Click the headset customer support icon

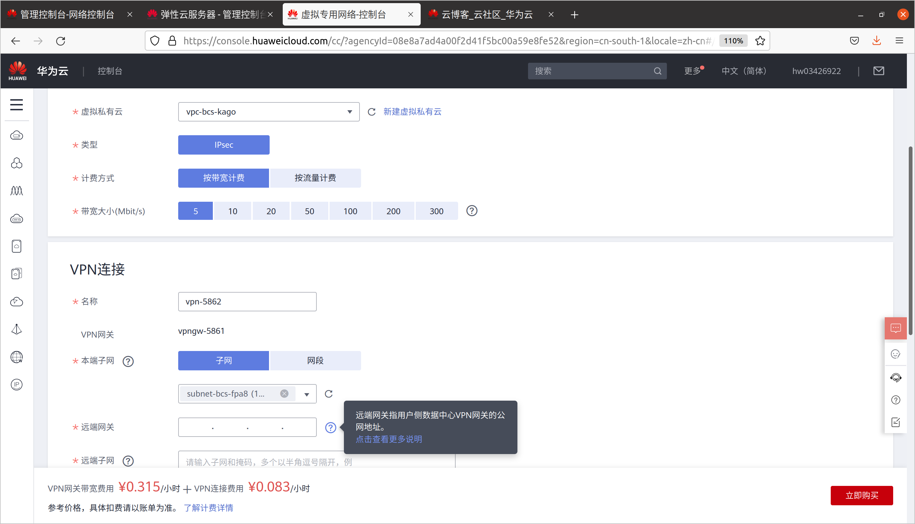tap(896, 378)
